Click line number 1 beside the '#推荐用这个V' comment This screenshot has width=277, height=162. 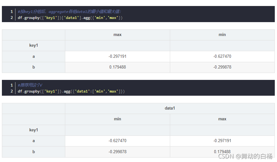click(12, 85)
